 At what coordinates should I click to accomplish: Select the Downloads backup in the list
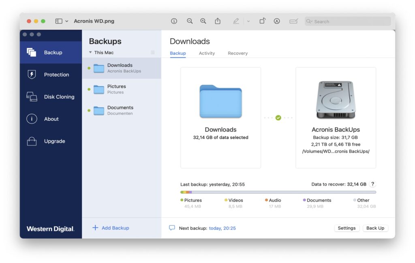click(122, 68)
